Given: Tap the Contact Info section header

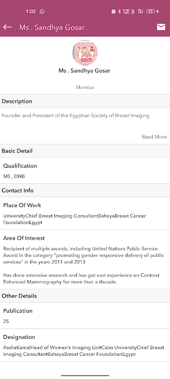Looking at the screenshot, I should coord(85,190).
